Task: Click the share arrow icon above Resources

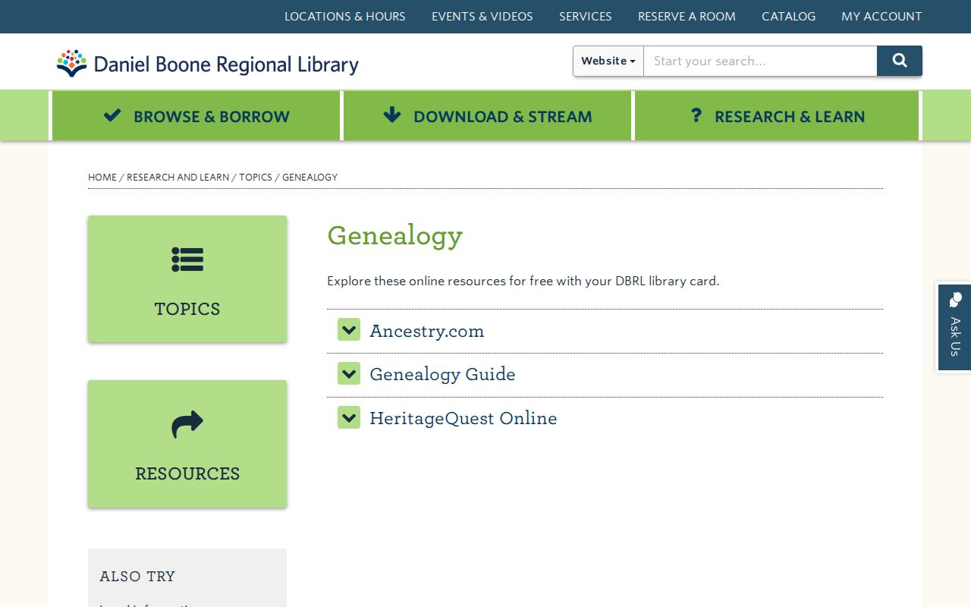Action: 187,424
